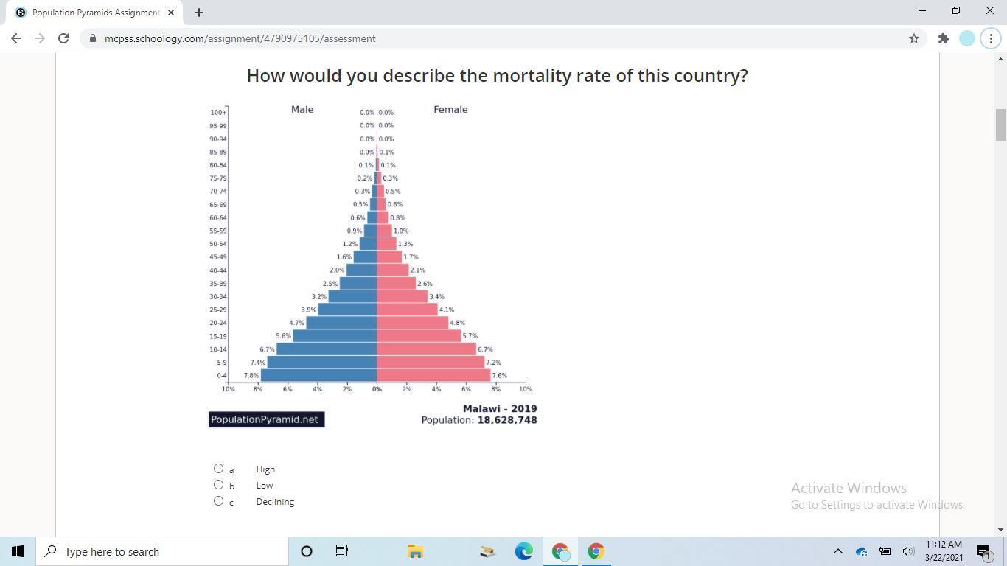The image size is (1007, 566).
Task: Launch Microsoft Edge from the taskbar
Action: [523, 551]
